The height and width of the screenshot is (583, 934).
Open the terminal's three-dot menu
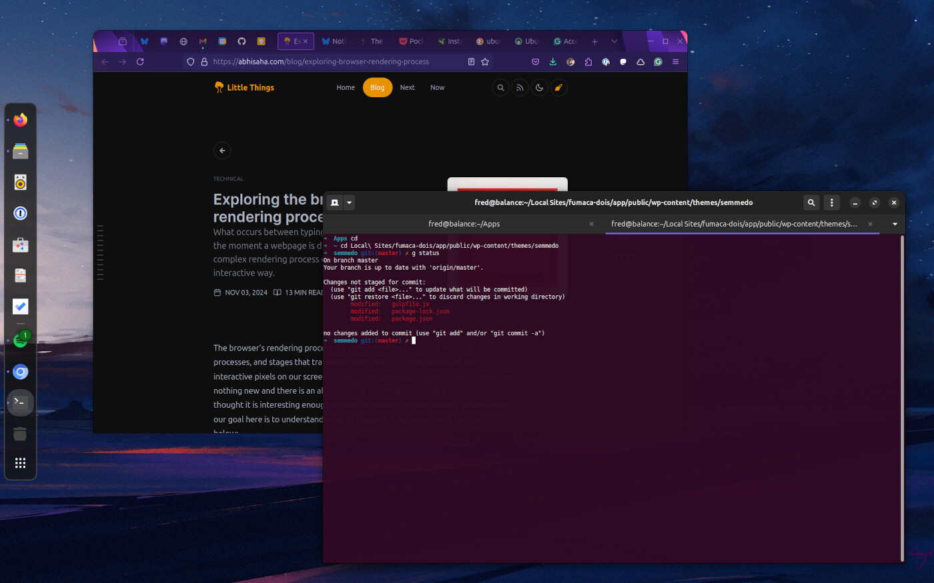(831, 203)
